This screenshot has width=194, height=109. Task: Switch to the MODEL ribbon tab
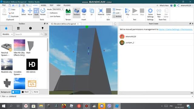pos(44,5)
